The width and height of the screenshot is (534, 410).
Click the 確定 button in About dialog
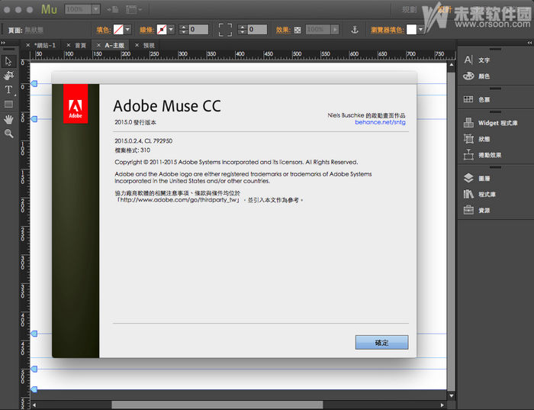pos(381,343)
